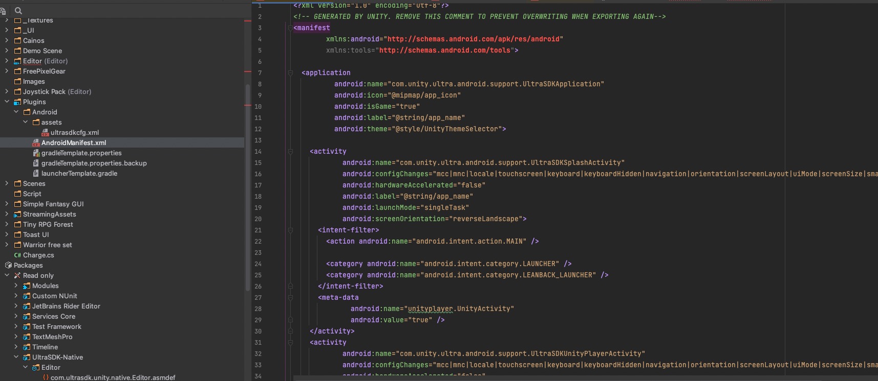
Task: Click the ultrasdkcfg.xml file icon
Action: coord(45,133)
